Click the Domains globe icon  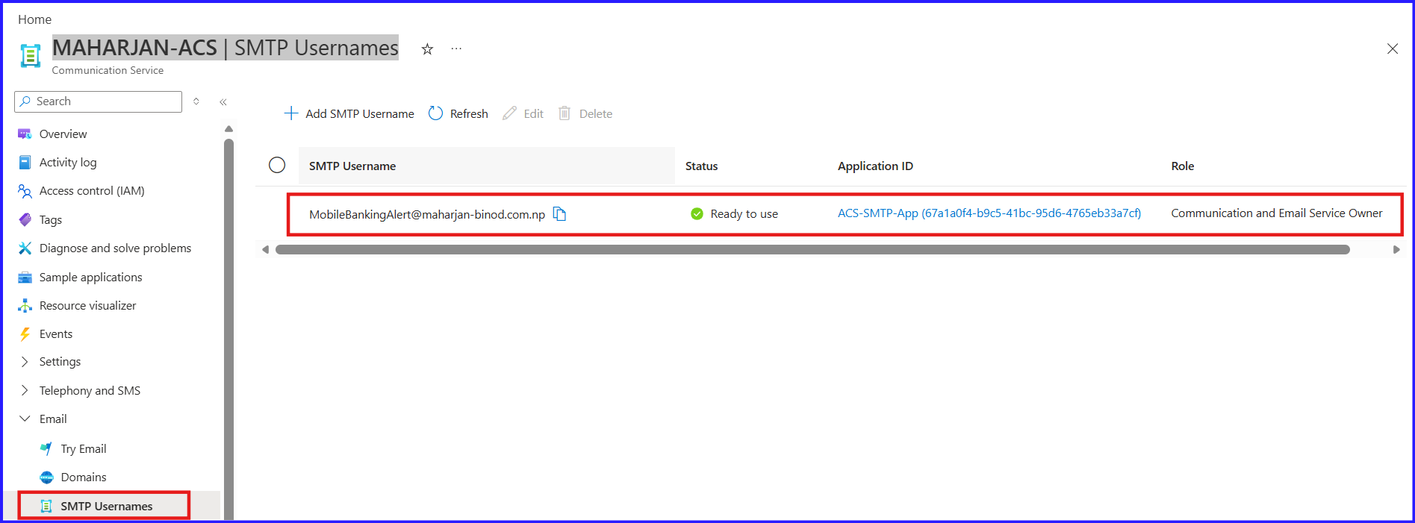point(46,477)
